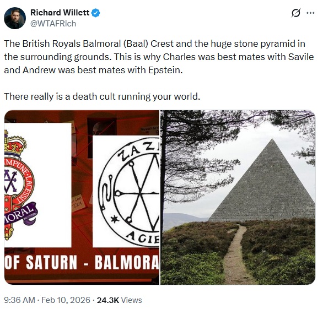Click the word Views beside 24.3K

click(131, 300)
